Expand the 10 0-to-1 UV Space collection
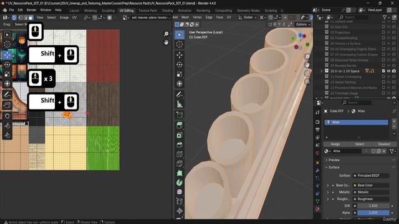 tap(322, 71)
